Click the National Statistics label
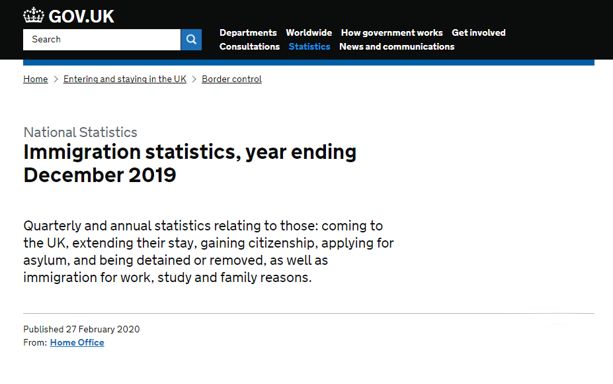Viewport: 613px width, 384px height. coord(80,132)
